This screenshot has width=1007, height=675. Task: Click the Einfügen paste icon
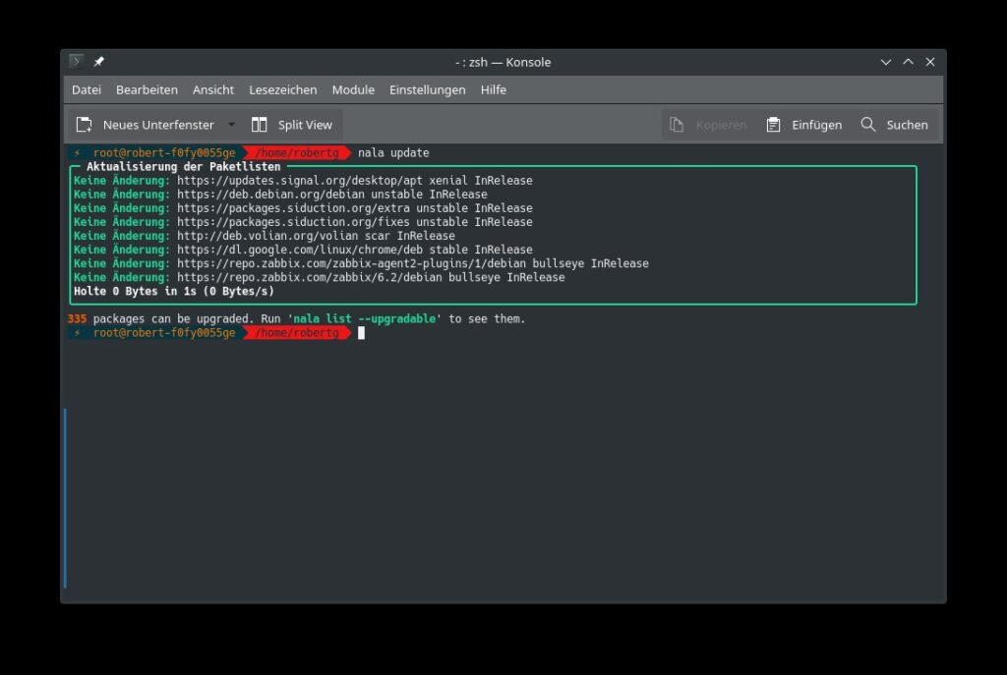coord(773,125)
